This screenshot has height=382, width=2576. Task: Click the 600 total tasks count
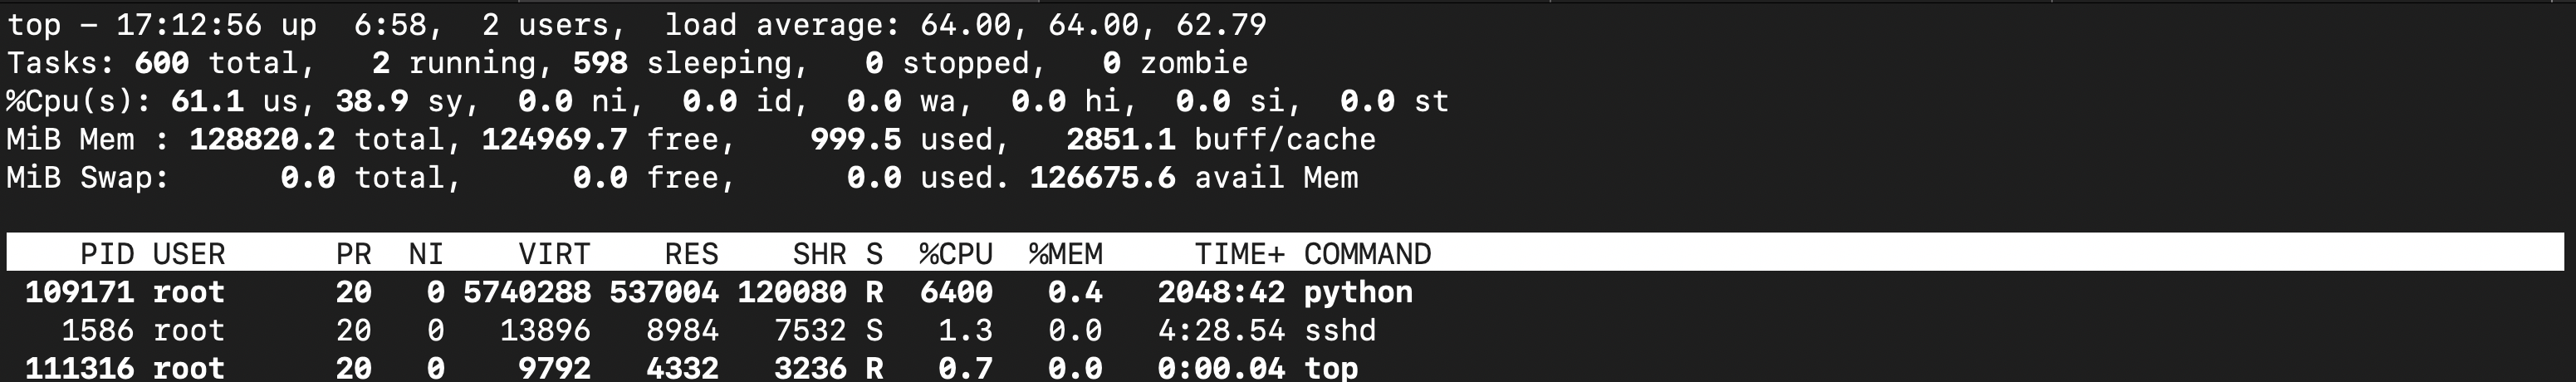[161, 63]
